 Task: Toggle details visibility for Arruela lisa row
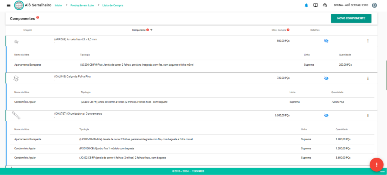click(326, 41)
